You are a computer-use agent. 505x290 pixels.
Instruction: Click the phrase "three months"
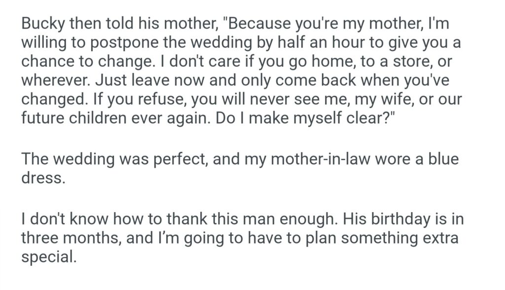pos(72,239)
